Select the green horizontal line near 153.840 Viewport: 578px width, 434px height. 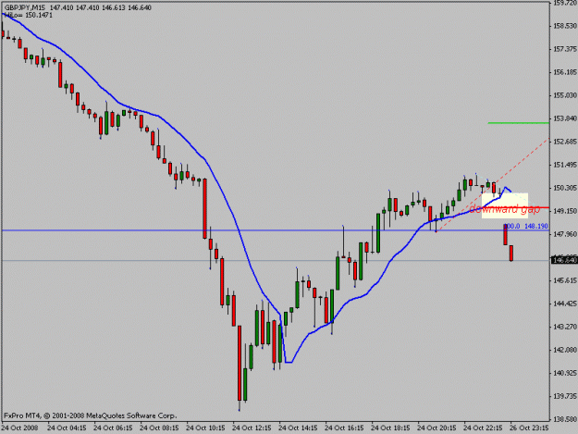click(518, 123)
